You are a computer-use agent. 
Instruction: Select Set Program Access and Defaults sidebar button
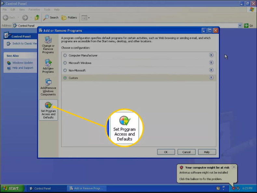tap(48, 110)
